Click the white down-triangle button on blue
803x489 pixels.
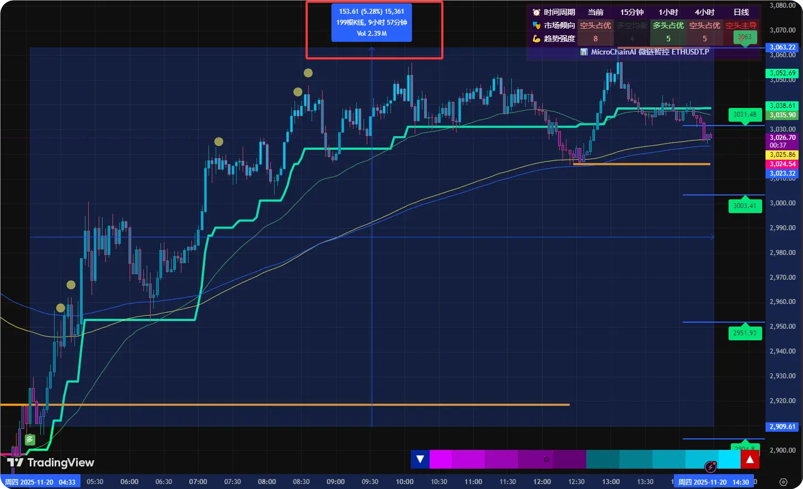click(x=420, y=459)
